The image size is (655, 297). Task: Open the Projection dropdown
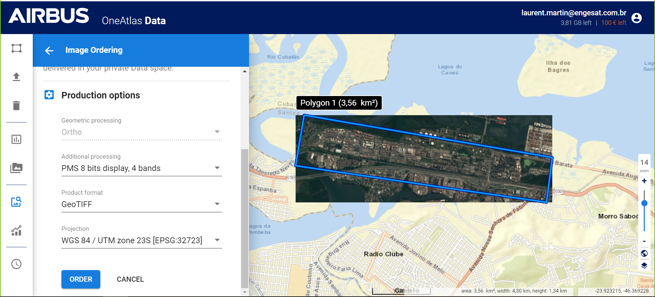[142, 240]
